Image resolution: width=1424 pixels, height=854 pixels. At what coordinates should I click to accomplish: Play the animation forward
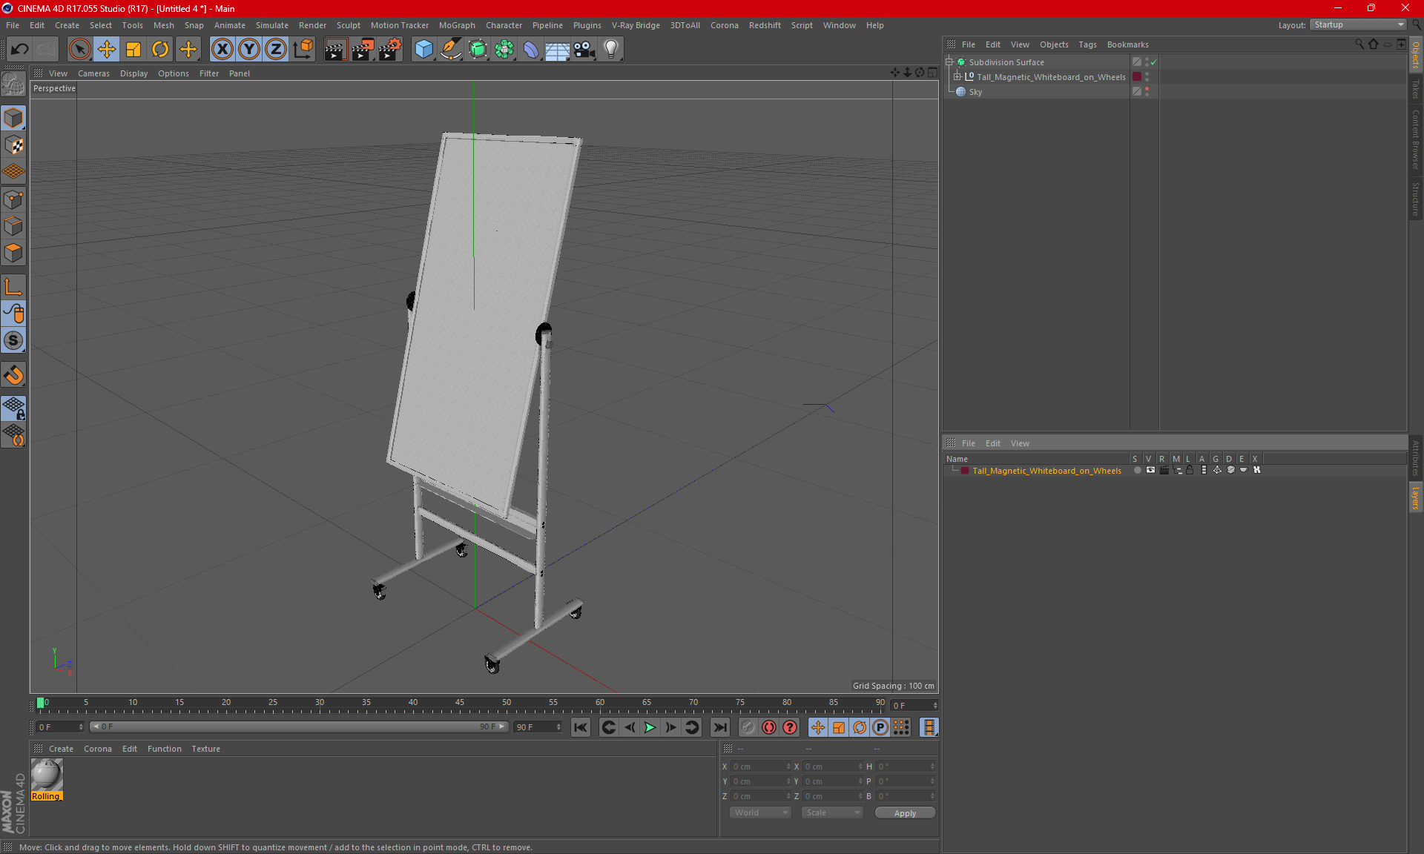[x=650, y=727]
